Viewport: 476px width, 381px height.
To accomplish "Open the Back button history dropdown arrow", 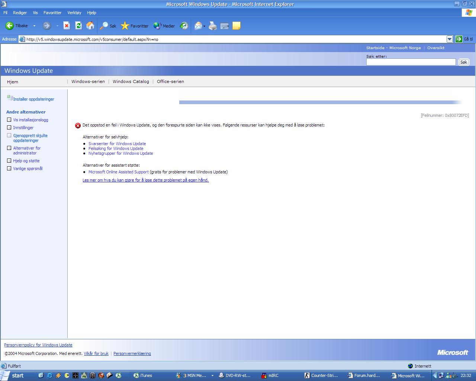I will coord(34,26).
